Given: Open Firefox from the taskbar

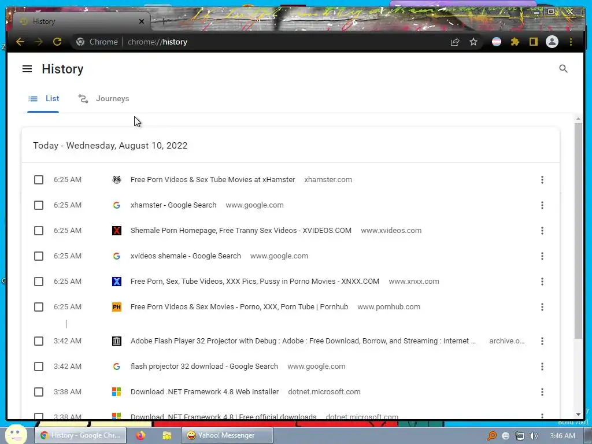Looking at the screenshot, I should (140, 436).
